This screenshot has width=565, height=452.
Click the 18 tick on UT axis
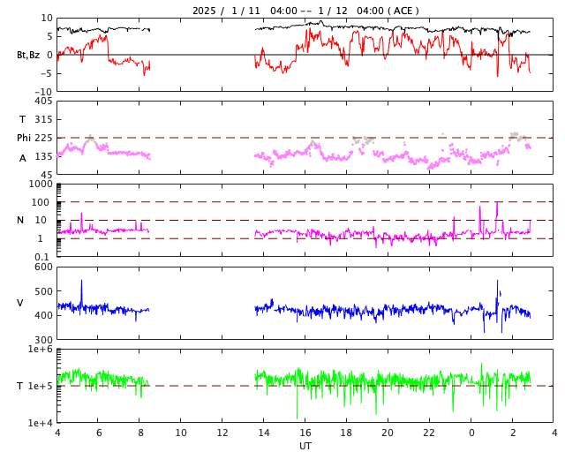tap(346, 433)
